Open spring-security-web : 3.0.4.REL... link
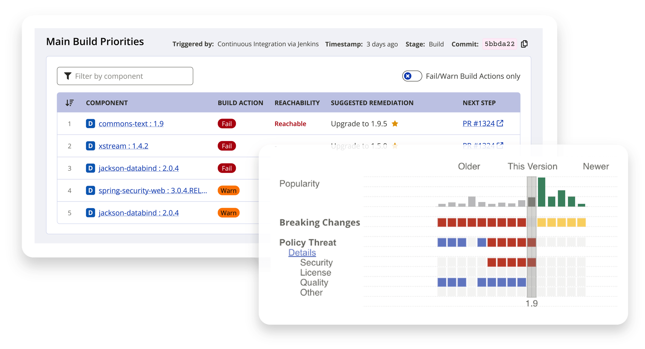Image resolution: width=645 pixels, height=349 pixels. click(x=153, y=191)
